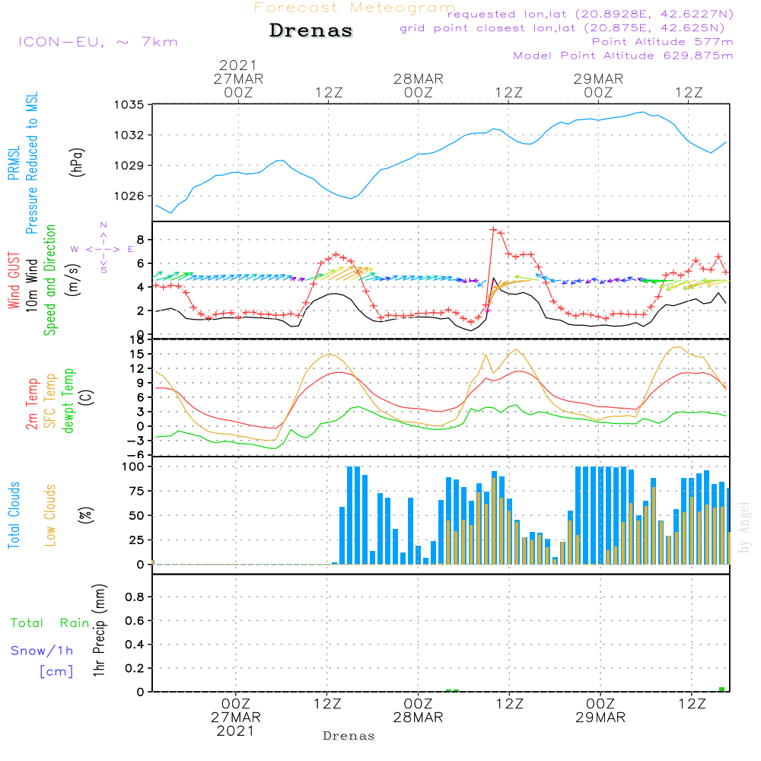Click the 0.4 precipitation axis value
Viewport: 761px width, 761px height.
[135, 645]
